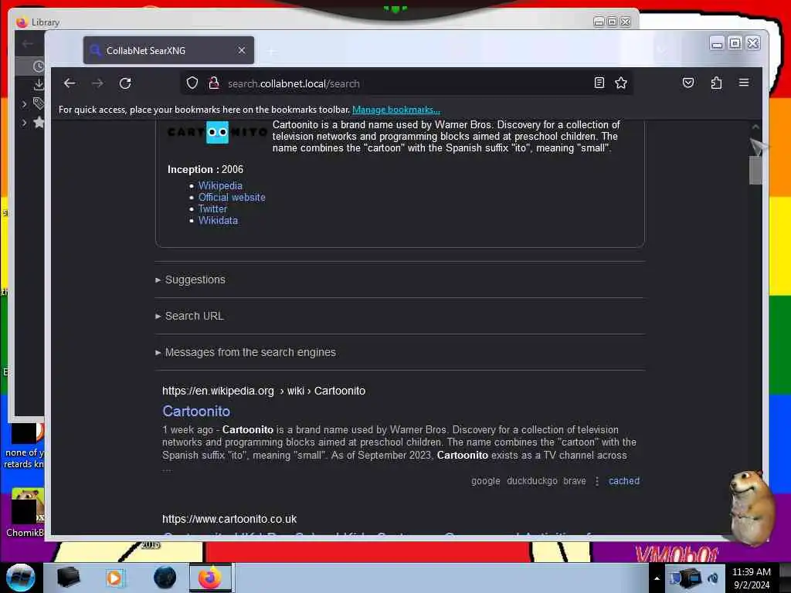Open the result options three-dot icon
The width and height of the screenshot is (791, 593).
click(x=597, y=481)
